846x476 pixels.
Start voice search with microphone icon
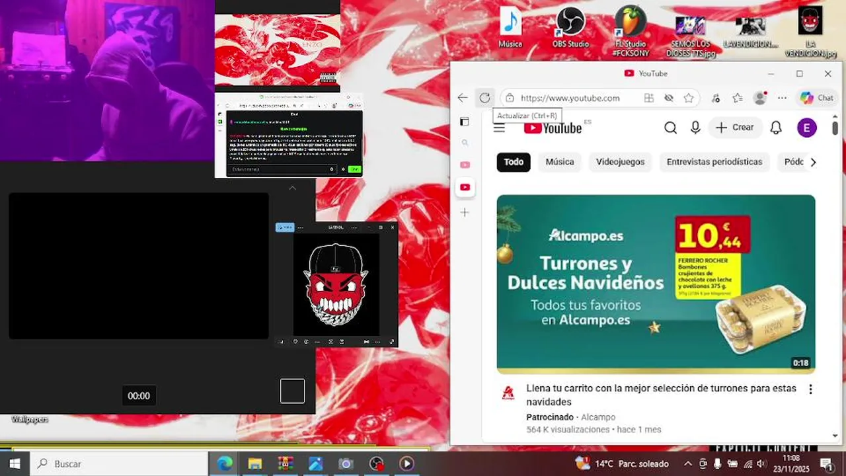(695, 128)
